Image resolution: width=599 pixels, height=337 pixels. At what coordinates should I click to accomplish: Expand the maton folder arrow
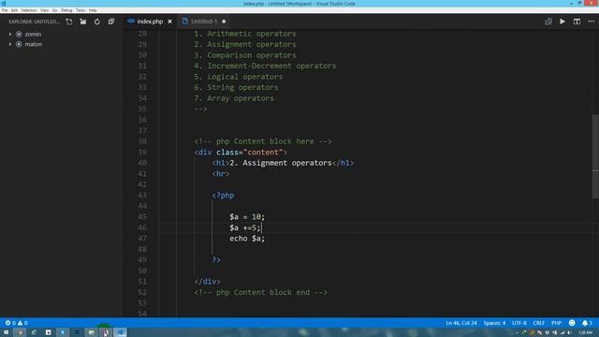point(10,44)
